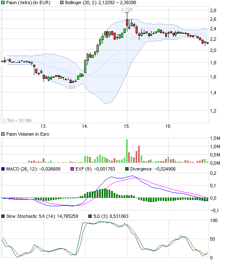
Task: Click the date label 13.
Action: tap(44, 126)
